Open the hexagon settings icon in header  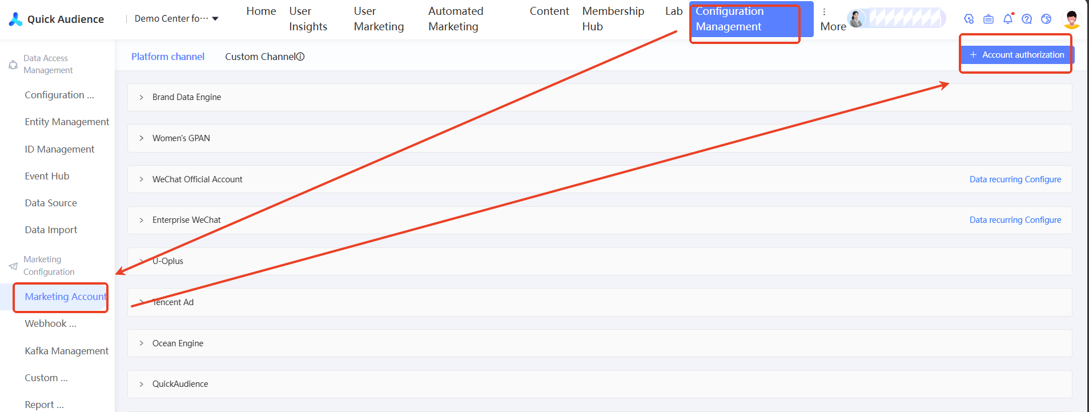(969, 19)
